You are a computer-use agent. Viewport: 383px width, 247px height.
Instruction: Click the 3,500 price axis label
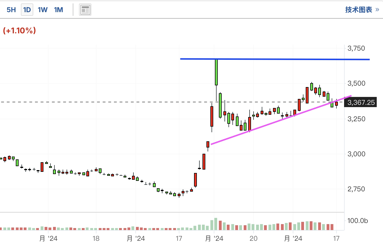click(x=356, y=83)
